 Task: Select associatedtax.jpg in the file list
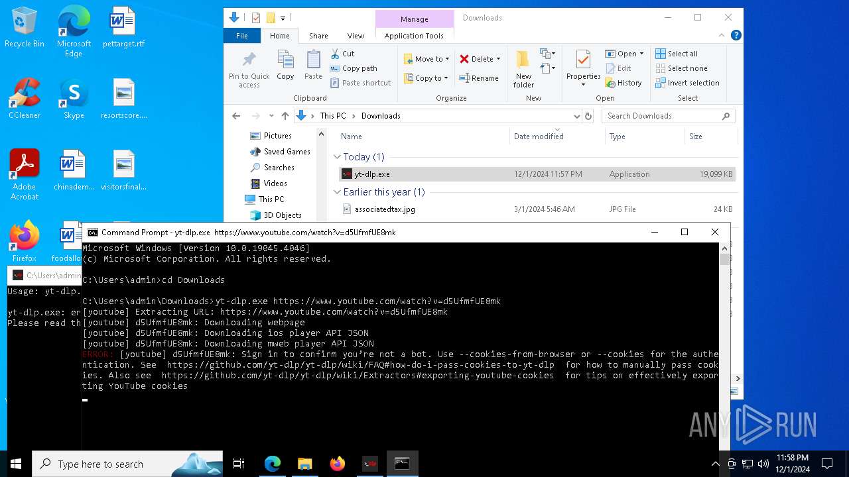[537, 209]
